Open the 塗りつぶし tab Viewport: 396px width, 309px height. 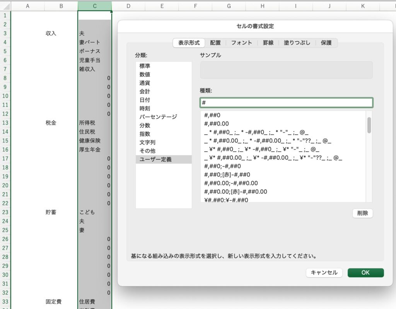(297, 43)
